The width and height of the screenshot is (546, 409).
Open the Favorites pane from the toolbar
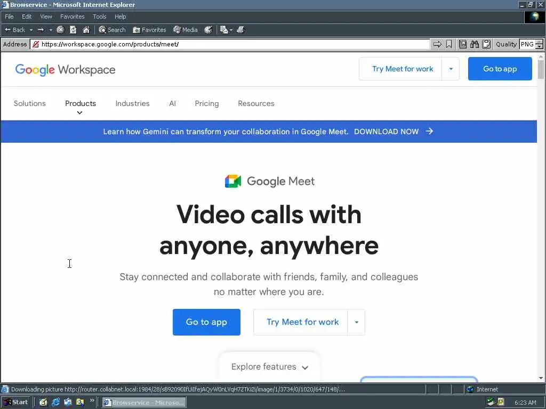149,30
